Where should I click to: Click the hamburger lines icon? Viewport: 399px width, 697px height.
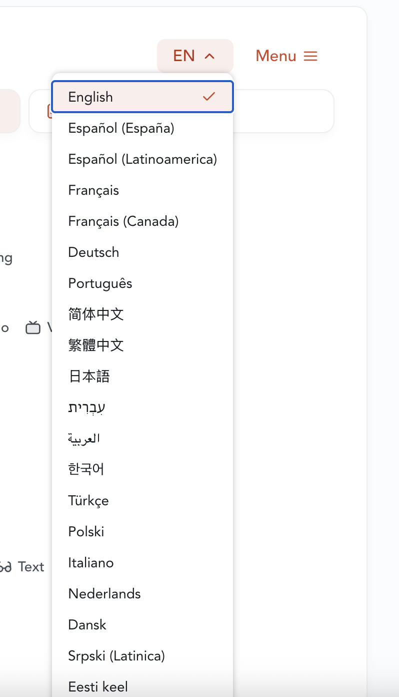pyautogui.click(x=310, y=56)
